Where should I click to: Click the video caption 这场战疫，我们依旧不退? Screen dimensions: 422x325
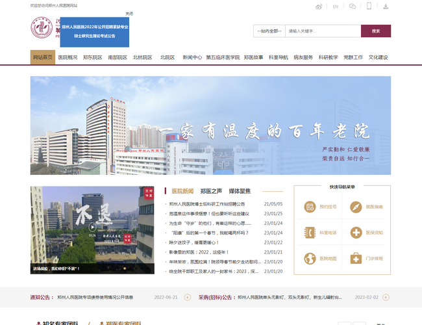pos(56,268)
